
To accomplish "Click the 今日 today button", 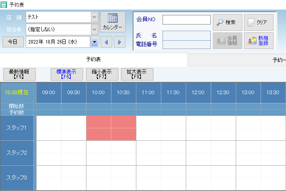I will point(12,42).
